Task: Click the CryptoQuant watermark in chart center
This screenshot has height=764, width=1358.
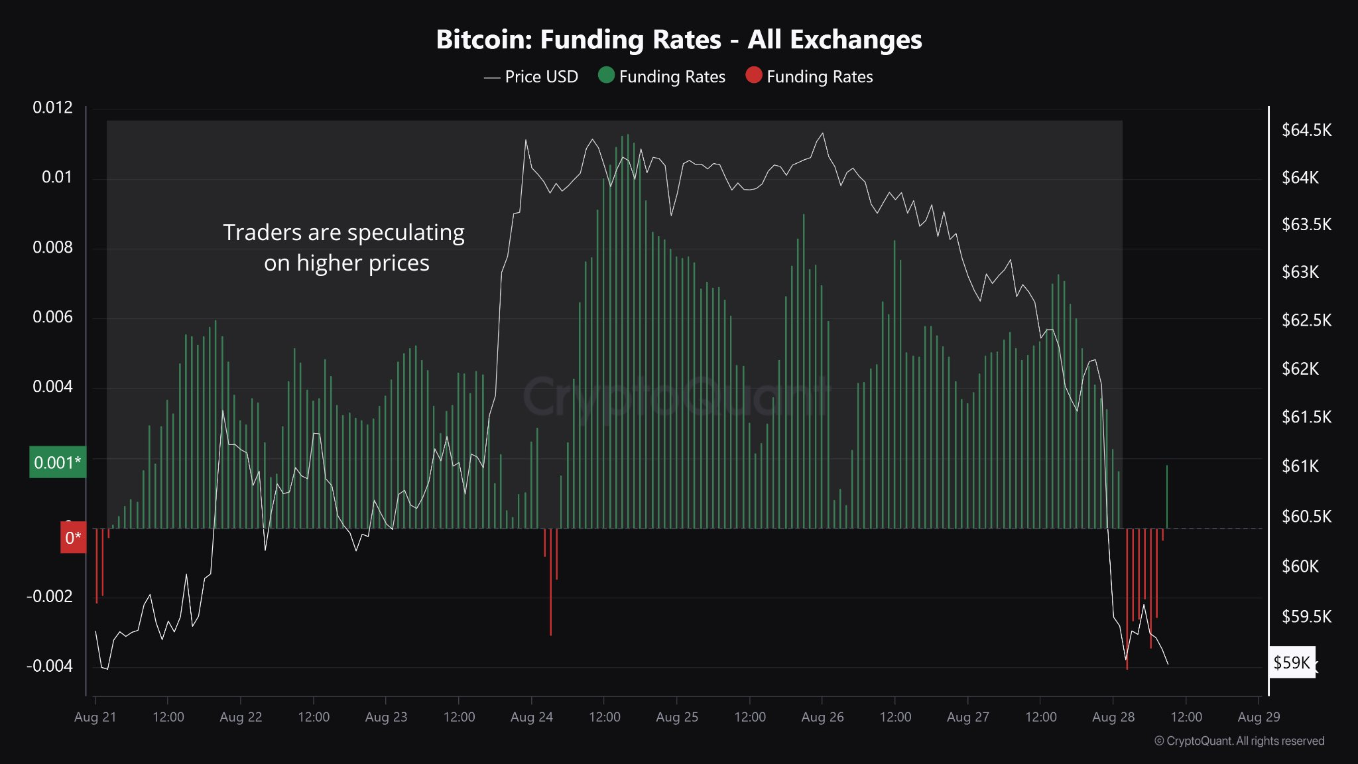Action: (x=676, y=397)
